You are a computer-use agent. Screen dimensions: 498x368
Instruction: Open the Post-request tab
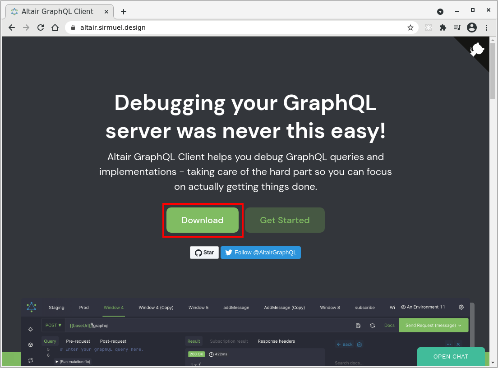click(113, 341)
